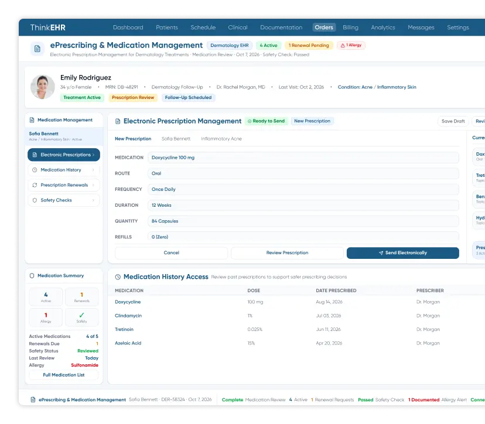
Task: Click the Dermatology EHR tag
Action: pos(230,46)
